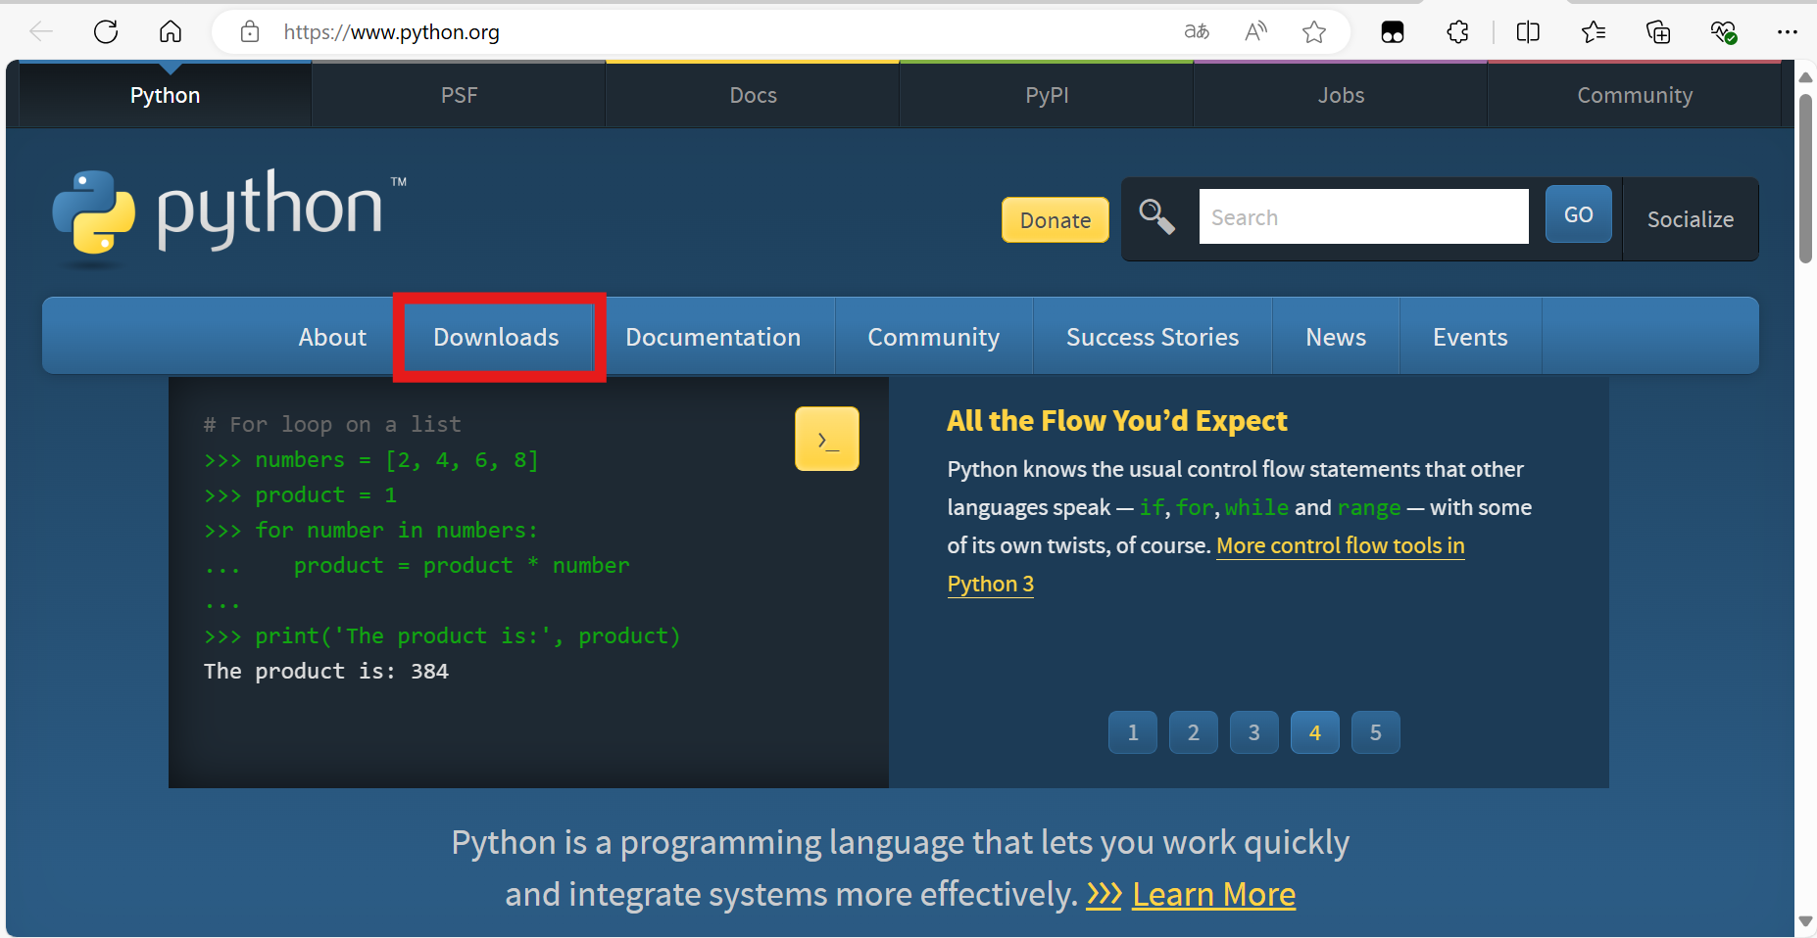The height and width of the screenshot is (938, 1817).
Task: Activate Read aloud icon
Action: (1255, 32)
